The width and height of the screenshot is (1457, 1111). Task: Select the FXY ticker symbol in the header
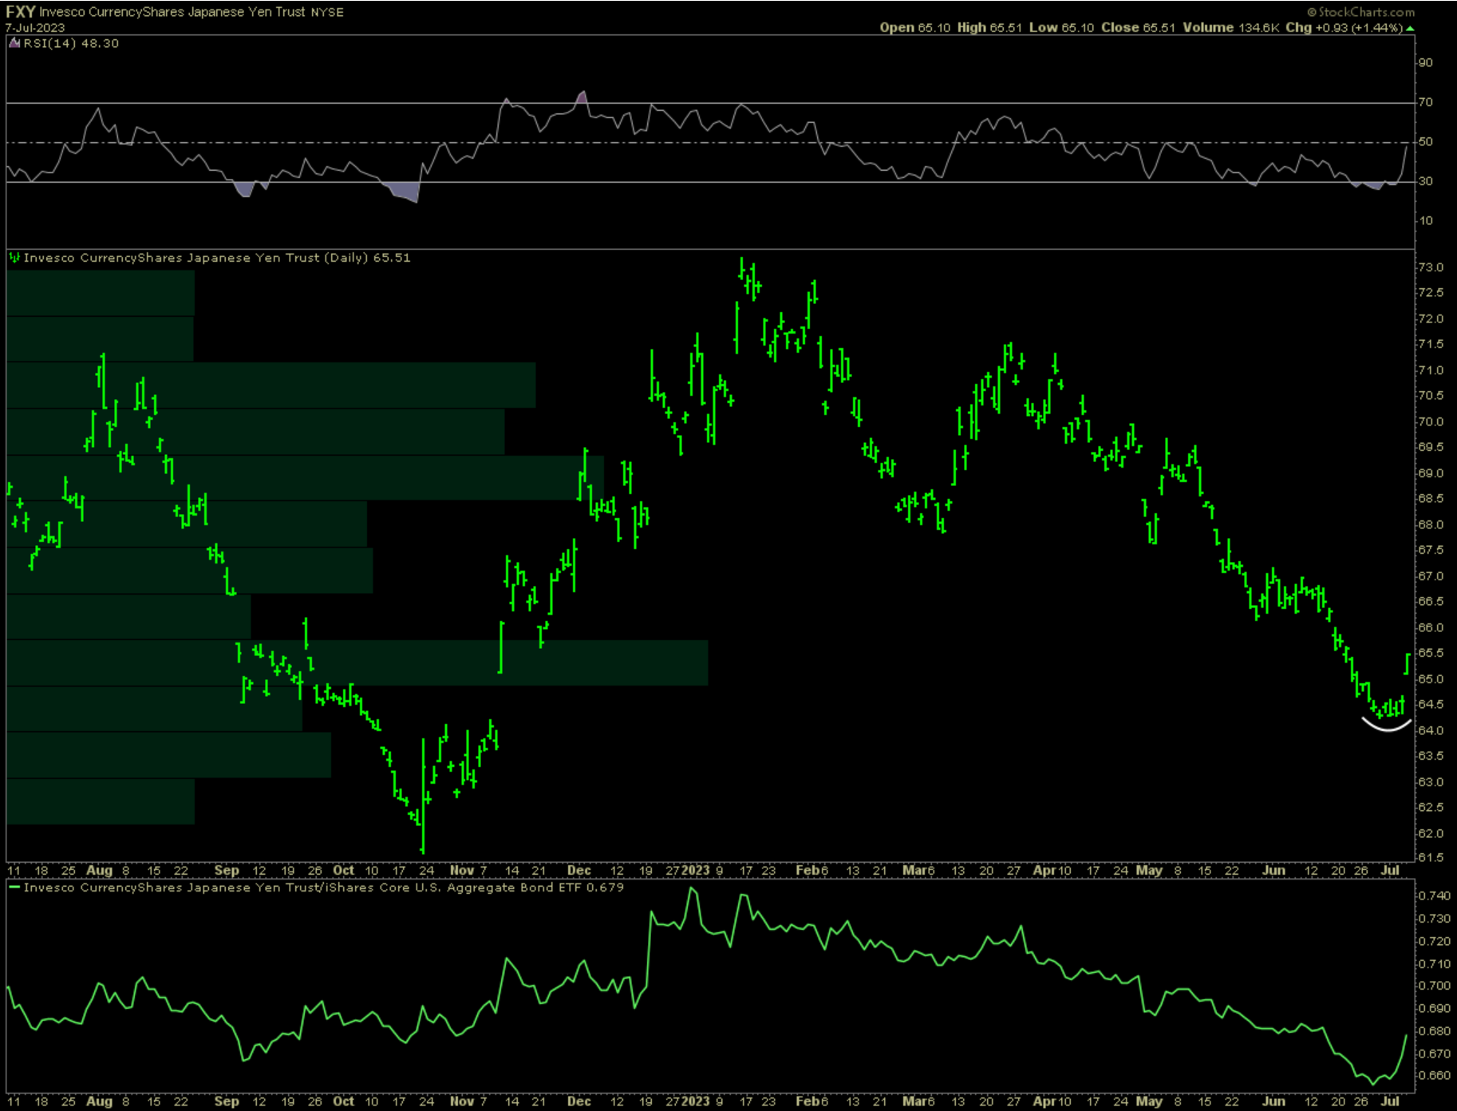click(20, 12)
